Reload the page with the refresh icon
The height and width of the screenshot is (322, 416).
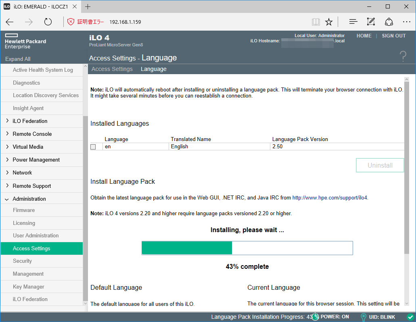pos(48,22)
